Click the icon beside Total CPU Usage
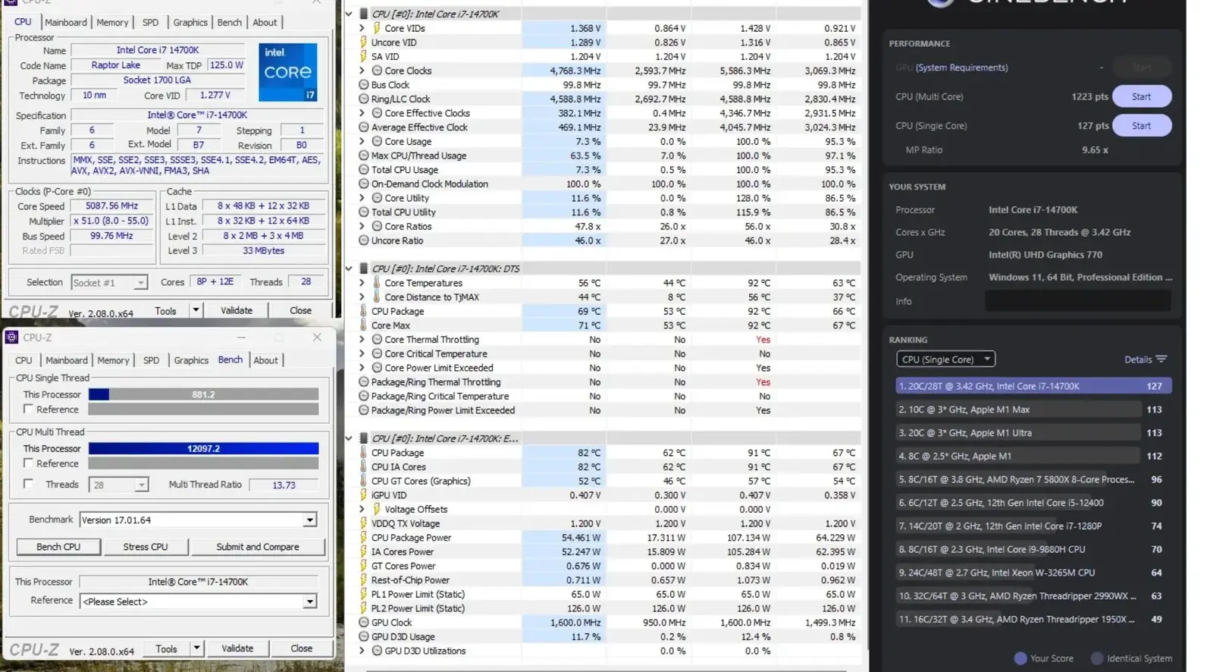 pos(363,170)
